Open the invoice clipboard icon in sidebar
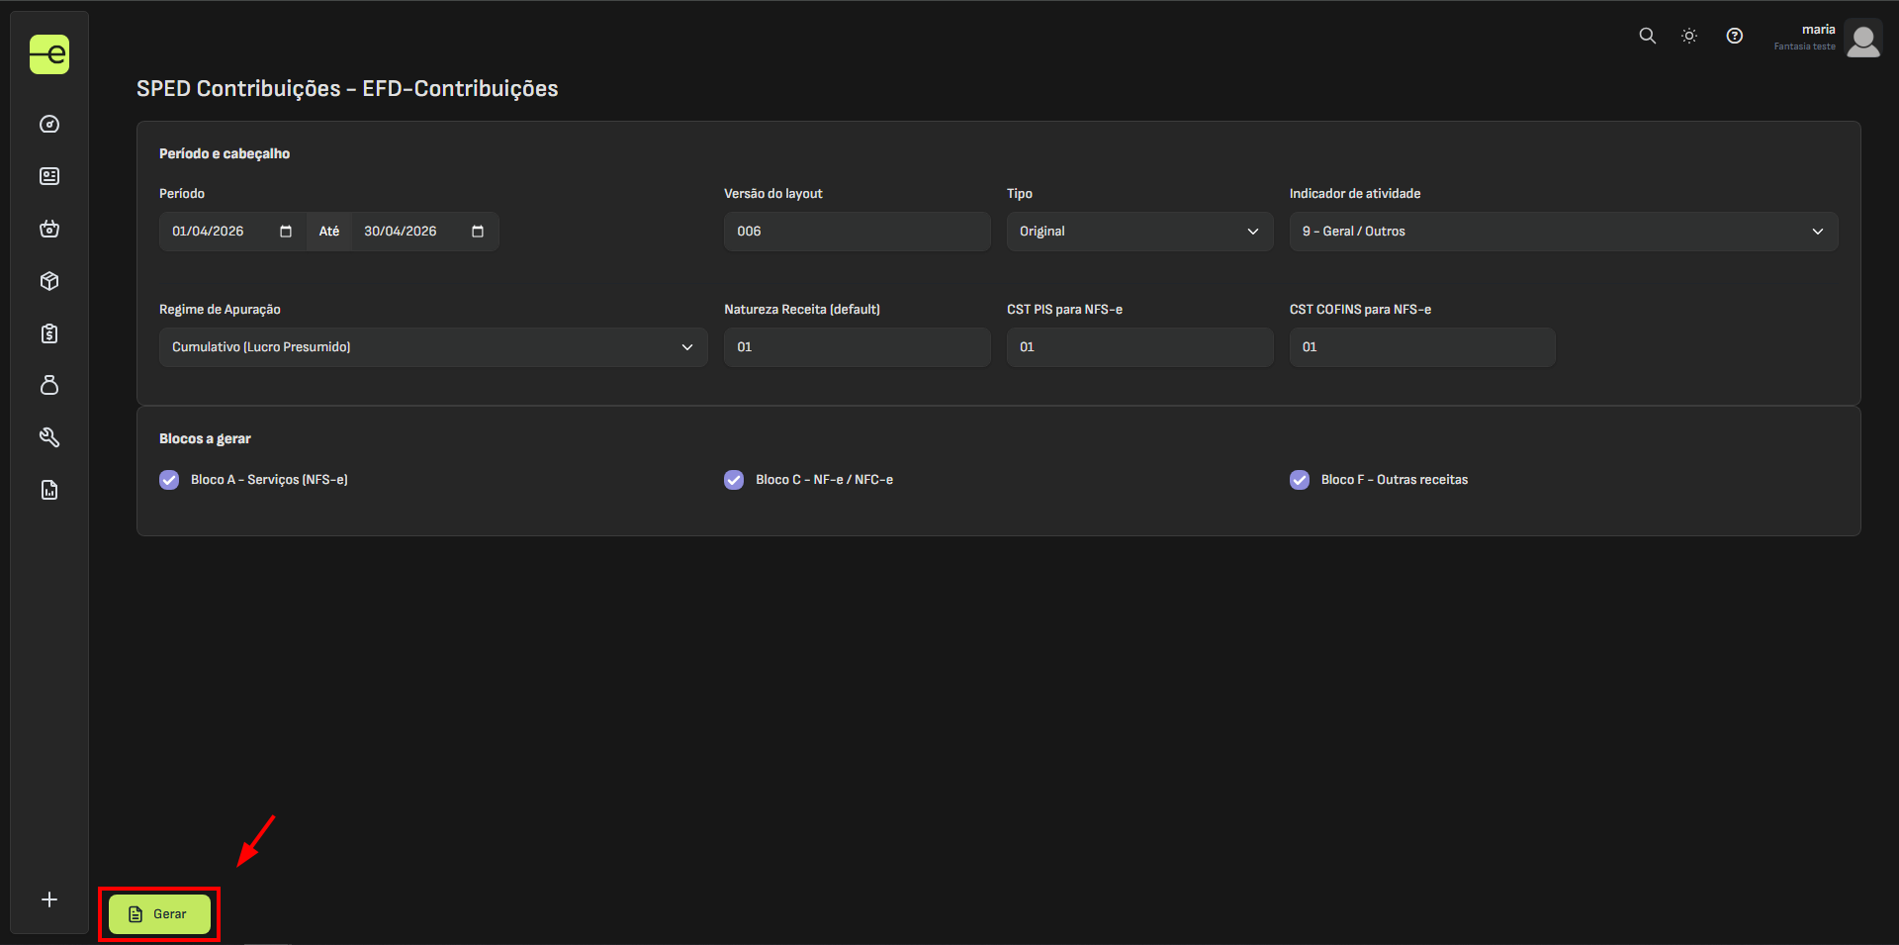 [49, 333]
